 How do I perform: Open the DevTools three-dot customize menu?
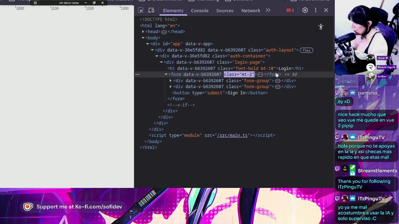click(x=315, y=11)
